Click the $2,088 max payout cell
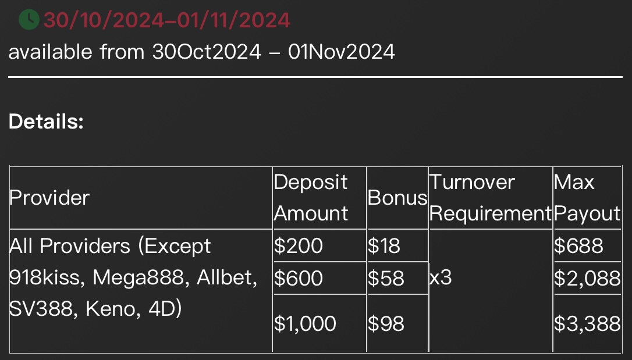Image resolution: width=632 pixels, height=360 pixels. click(x=587, y=278)
